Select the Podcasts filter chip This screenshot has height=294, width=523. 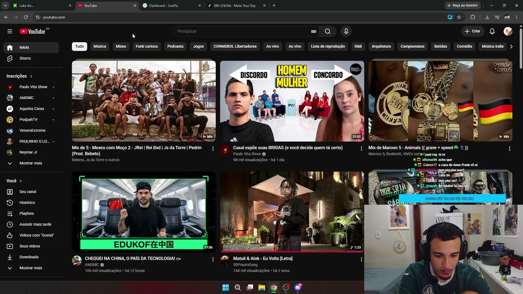[x=175, y=47]
